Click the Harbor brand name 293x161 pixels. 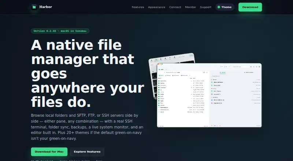click(x=45, y=7)
